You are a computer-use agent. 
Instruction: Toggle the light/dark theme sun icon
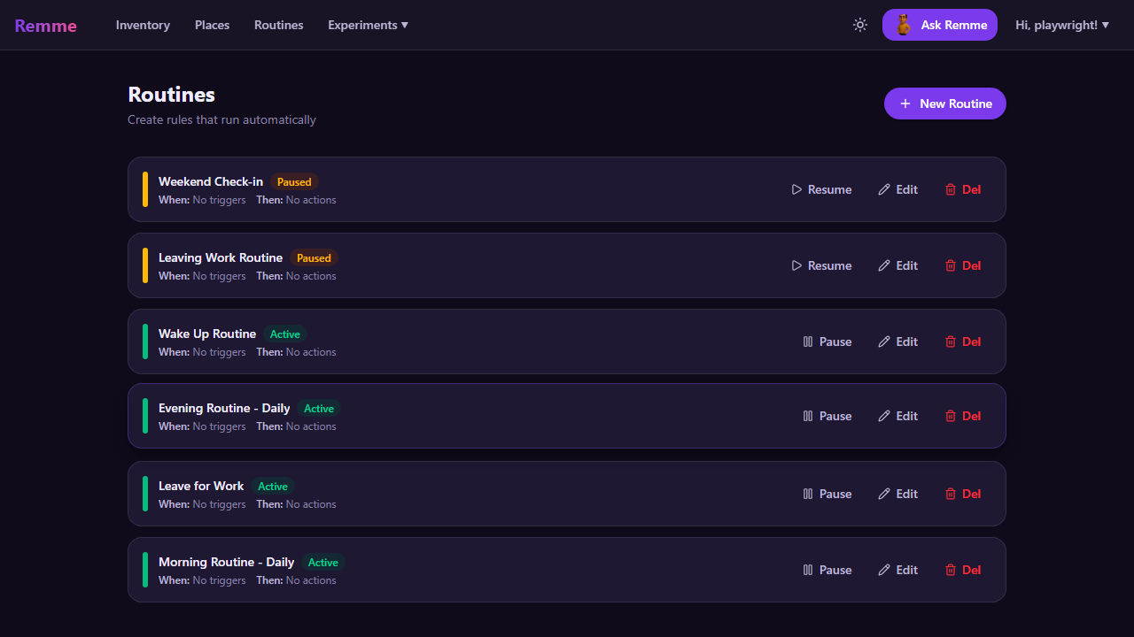pyautogui.click(x=859, y=25)
